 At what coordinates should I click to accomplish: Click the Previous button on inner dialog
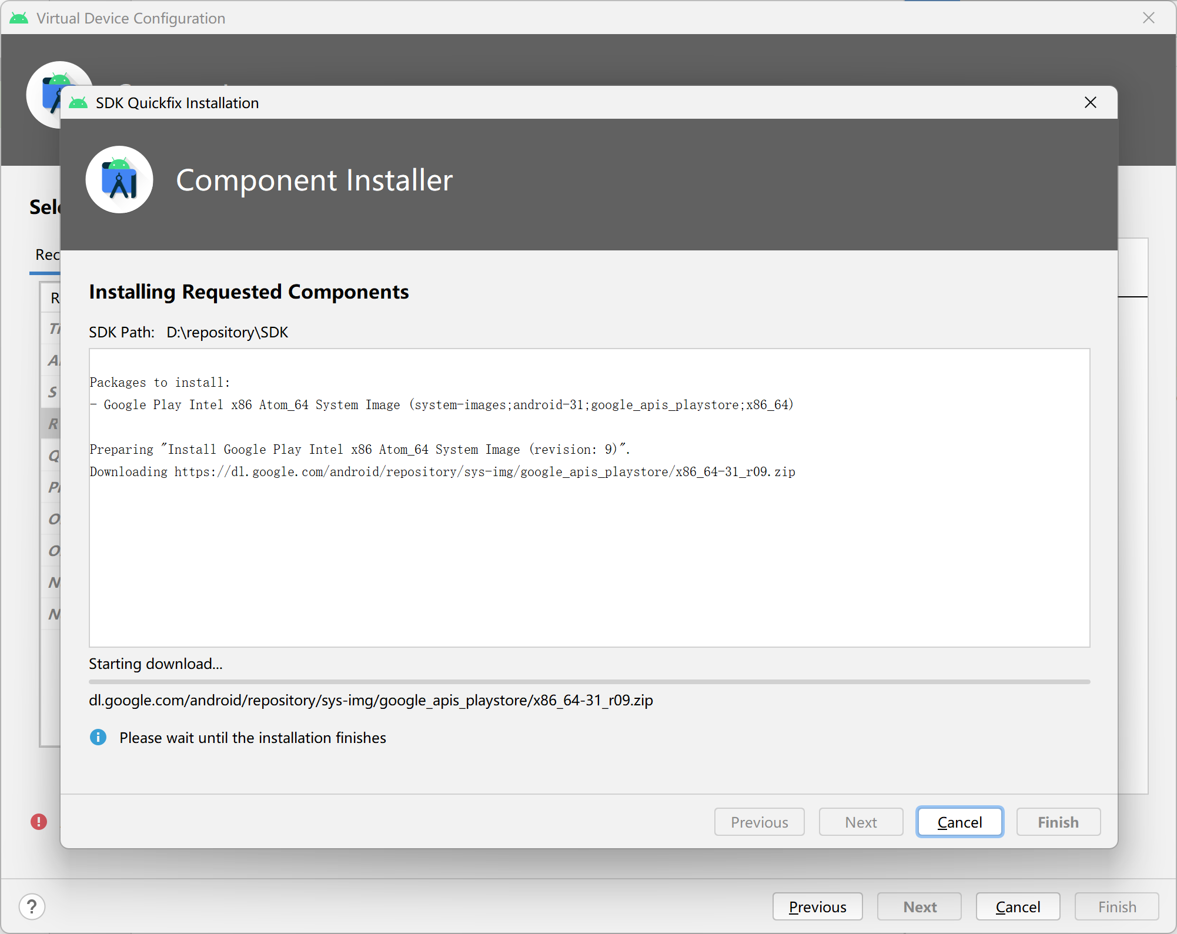[758, 821]
